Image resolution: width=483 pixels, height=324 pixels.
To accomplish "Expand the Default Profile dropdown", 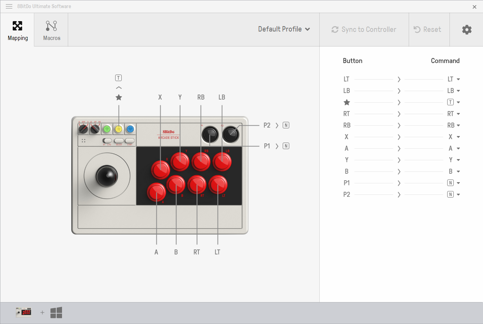I will pyautogui.click(x=284, y=29).
